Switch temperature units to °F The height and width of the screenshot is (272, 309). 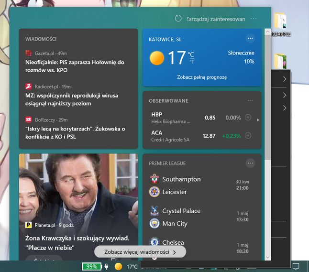click(192, 62)
